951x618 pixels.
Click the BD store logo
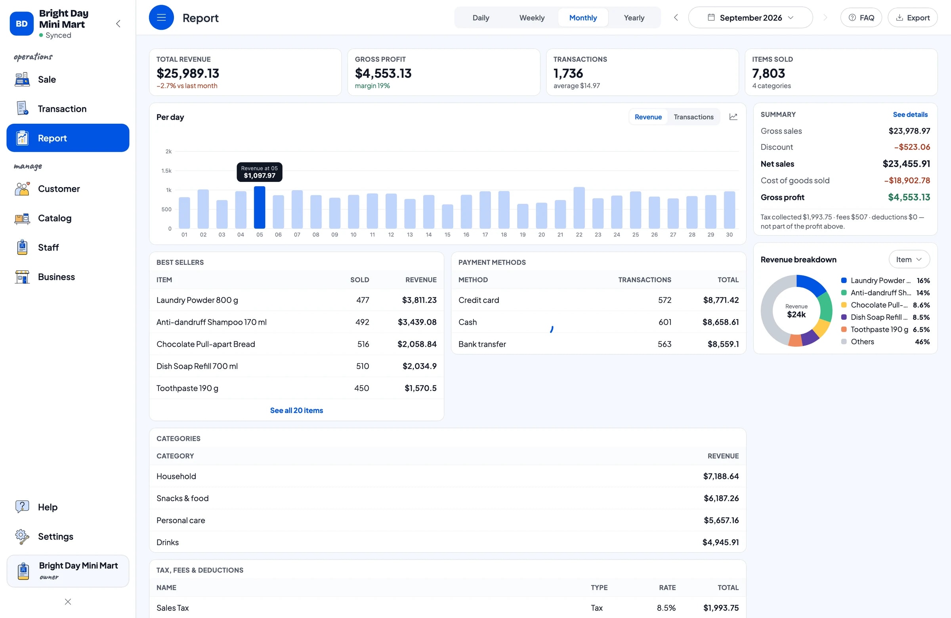(21, 23)
